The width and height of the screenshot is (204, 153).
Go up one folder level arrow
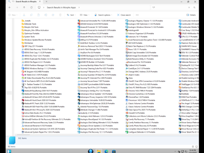coord(24,7)
